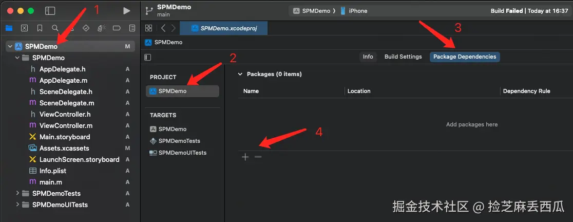Select the Package Dependencies tab
The width and height of the screenshot is (573, 222).
(x=465, y=57)
